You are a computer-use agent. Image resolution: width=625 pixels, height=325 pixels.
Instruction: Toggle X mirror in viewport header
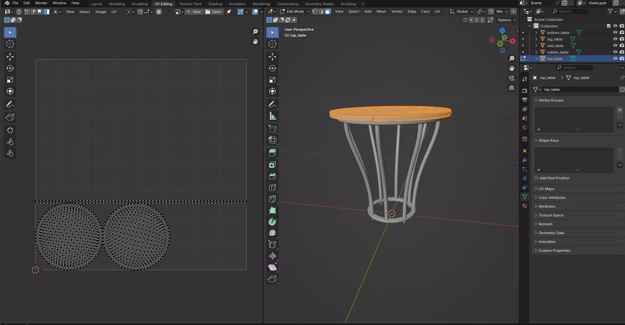(471, 20)
